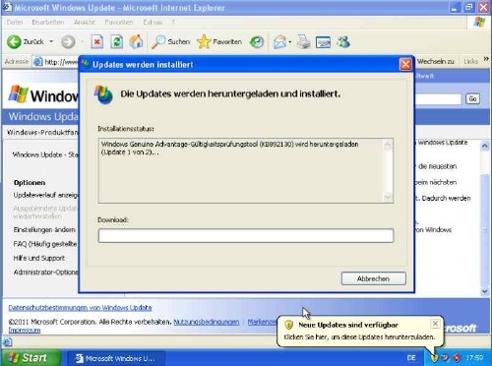Screen dimensions: 492x366
Task: Open the Extras menu
Action: click(x=153, y=23)
